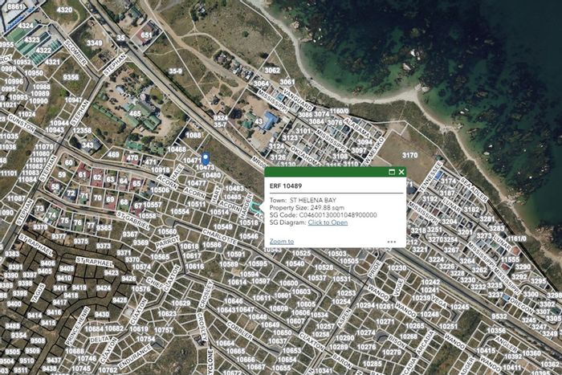The height and width of the screenshot is (375, 562).
Task: Select parcel 3170 near the coastline
Action: coord(409,155)
